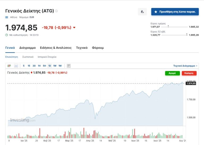The image size is (204, 145).
Task: Click the info icon beside Γενικός Δείκτης (ATG)
Action: [56, 11]
